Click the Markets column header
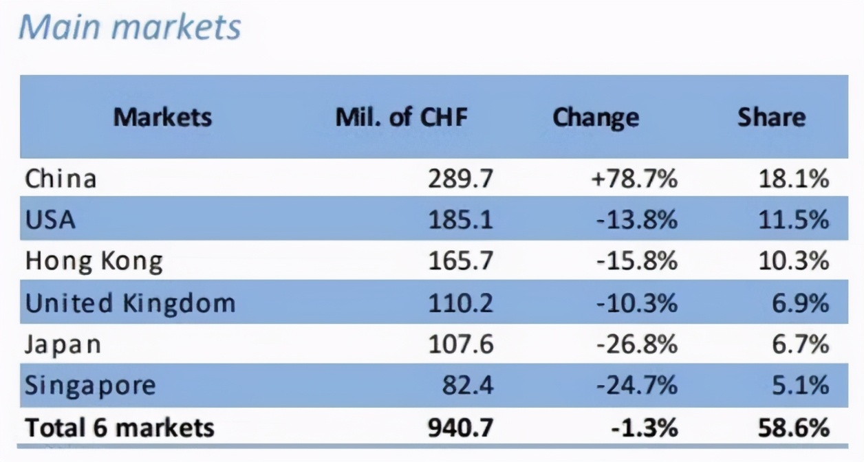The image size is (864, 462). [x=162, y=116]
